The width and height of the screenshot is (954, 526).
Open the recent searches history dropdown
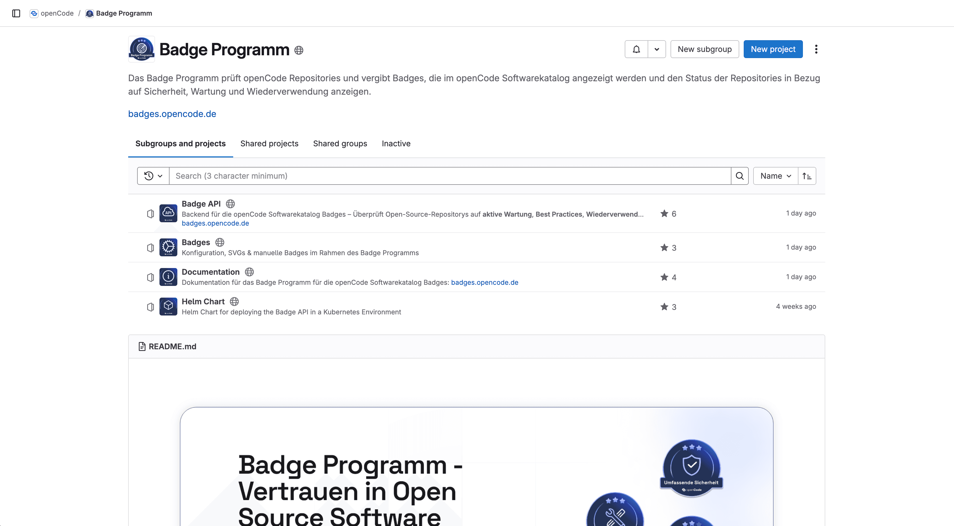coord(153,176)
